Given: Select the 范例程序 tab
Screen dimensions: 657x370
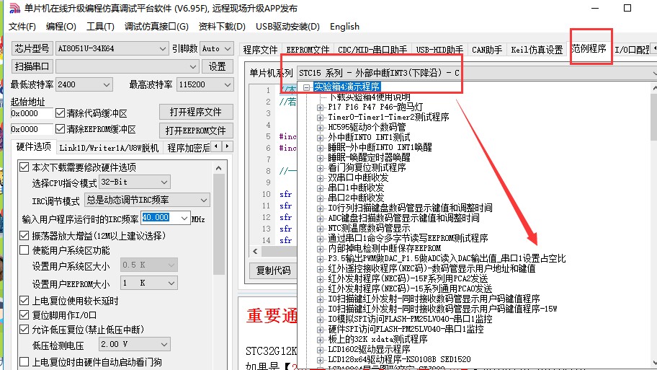Looking at the screenshot, I should click(589, 48).
